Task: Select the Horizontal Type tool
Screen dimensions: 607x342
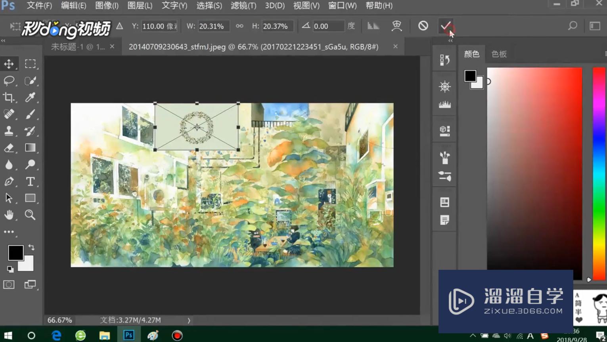Action: tap(30, 181)
